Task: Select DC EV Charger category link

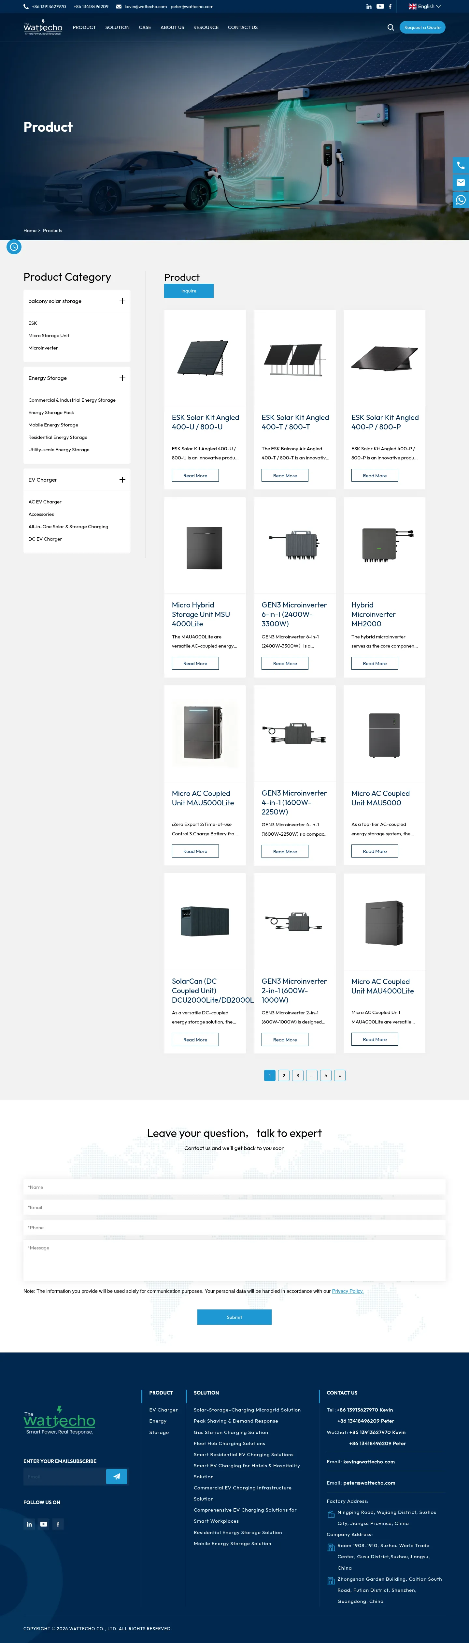Action: click(x=45, y=539)
